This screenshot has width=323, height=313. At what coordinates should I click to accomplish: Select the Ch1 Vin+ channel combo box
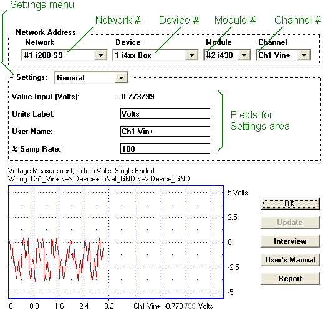[x=283, y=55]
